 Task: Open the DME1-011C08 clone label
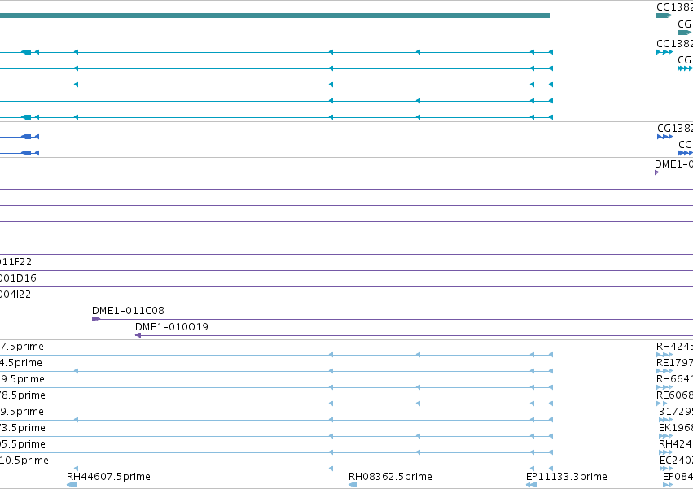[x=128, y=311]
